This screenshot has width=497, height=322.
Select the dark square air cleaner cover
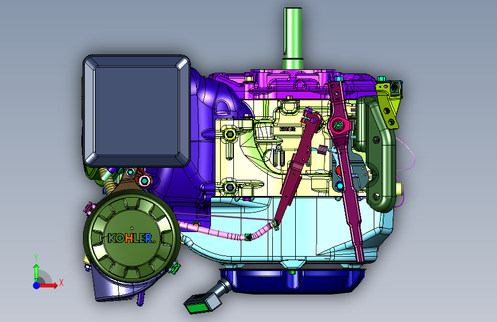pos(136,111)
